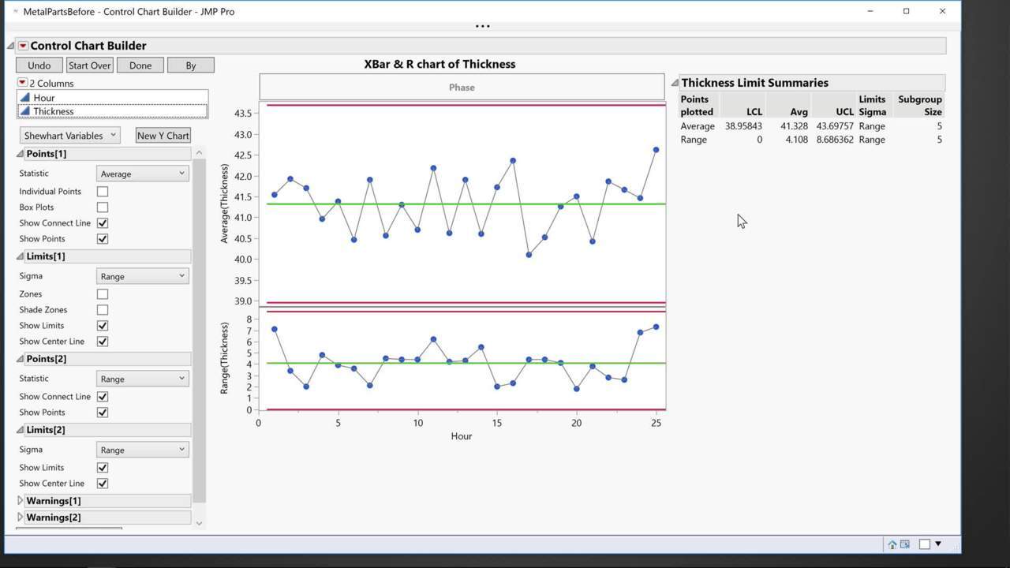Open the Control Chart Builder red triangle menu
The height and width of the screenshot is (568, 1010).
click(x=23, y=46)
